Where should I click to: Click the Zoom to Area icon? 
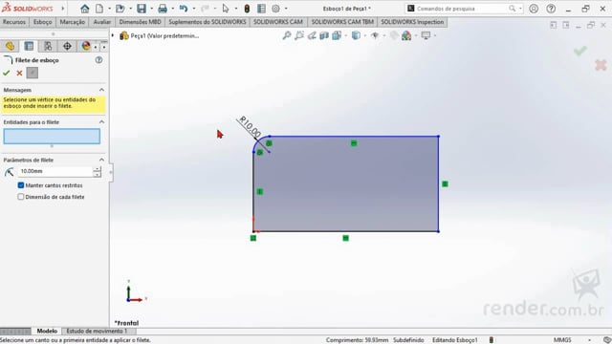[299, 36]
